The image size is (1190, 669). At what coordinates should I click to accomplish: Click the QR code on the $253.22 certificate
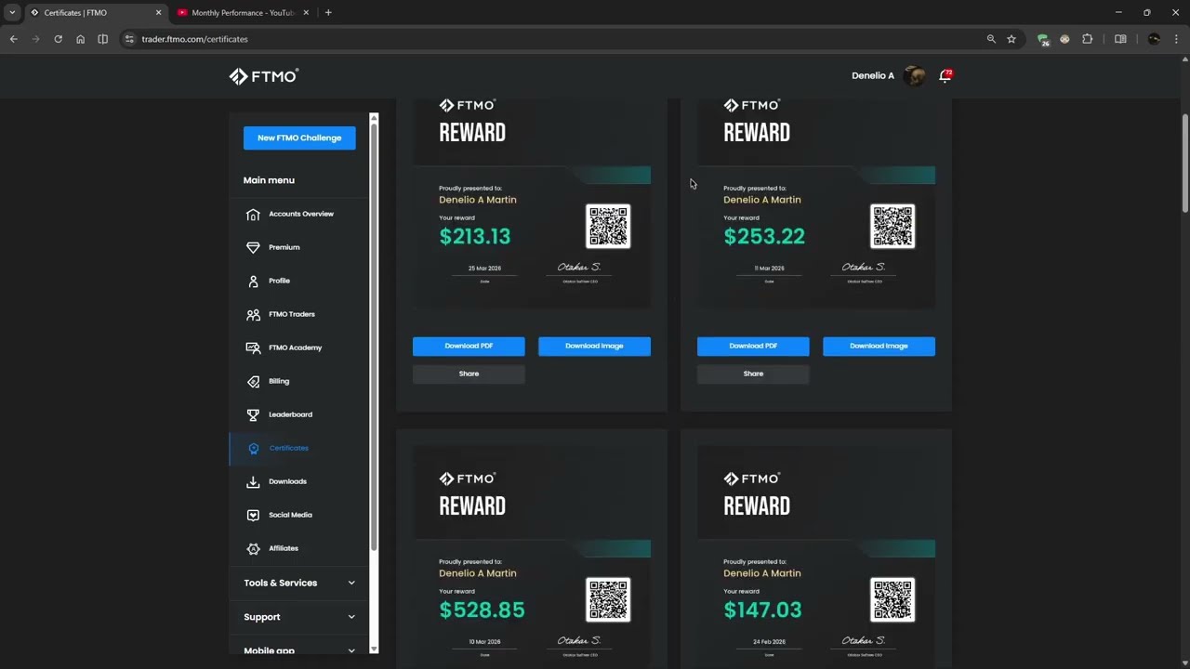[892, 227]
